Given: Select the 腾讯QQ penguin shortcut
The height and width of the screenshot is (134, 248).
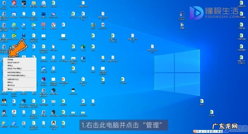Looking at the screenshot, I should [4, 112].
